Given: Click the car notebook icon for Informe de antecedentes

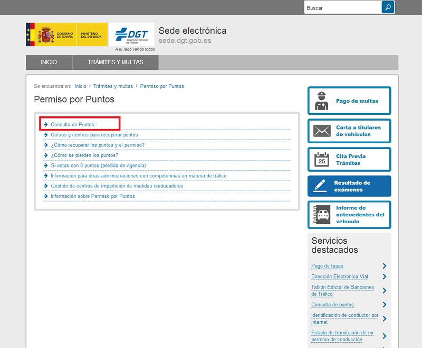Looking at the screenshot, I should 321,215.
